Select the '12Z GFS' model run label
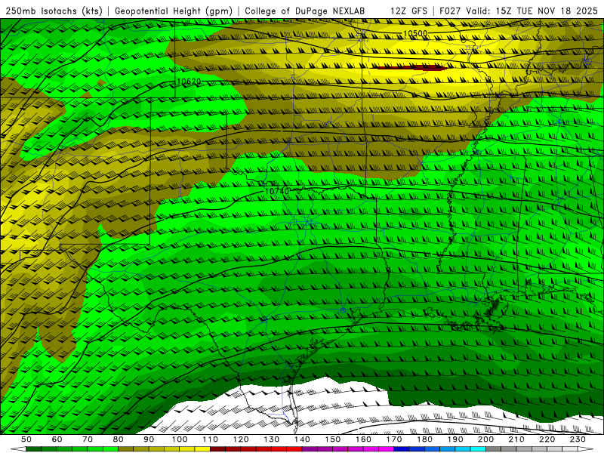Screen dimensions: 604x453 click(x=408, y=11)
